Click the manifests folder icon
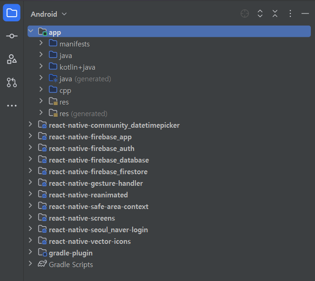The width and height of the screenshot is (315, 281). tap(53, 43)
